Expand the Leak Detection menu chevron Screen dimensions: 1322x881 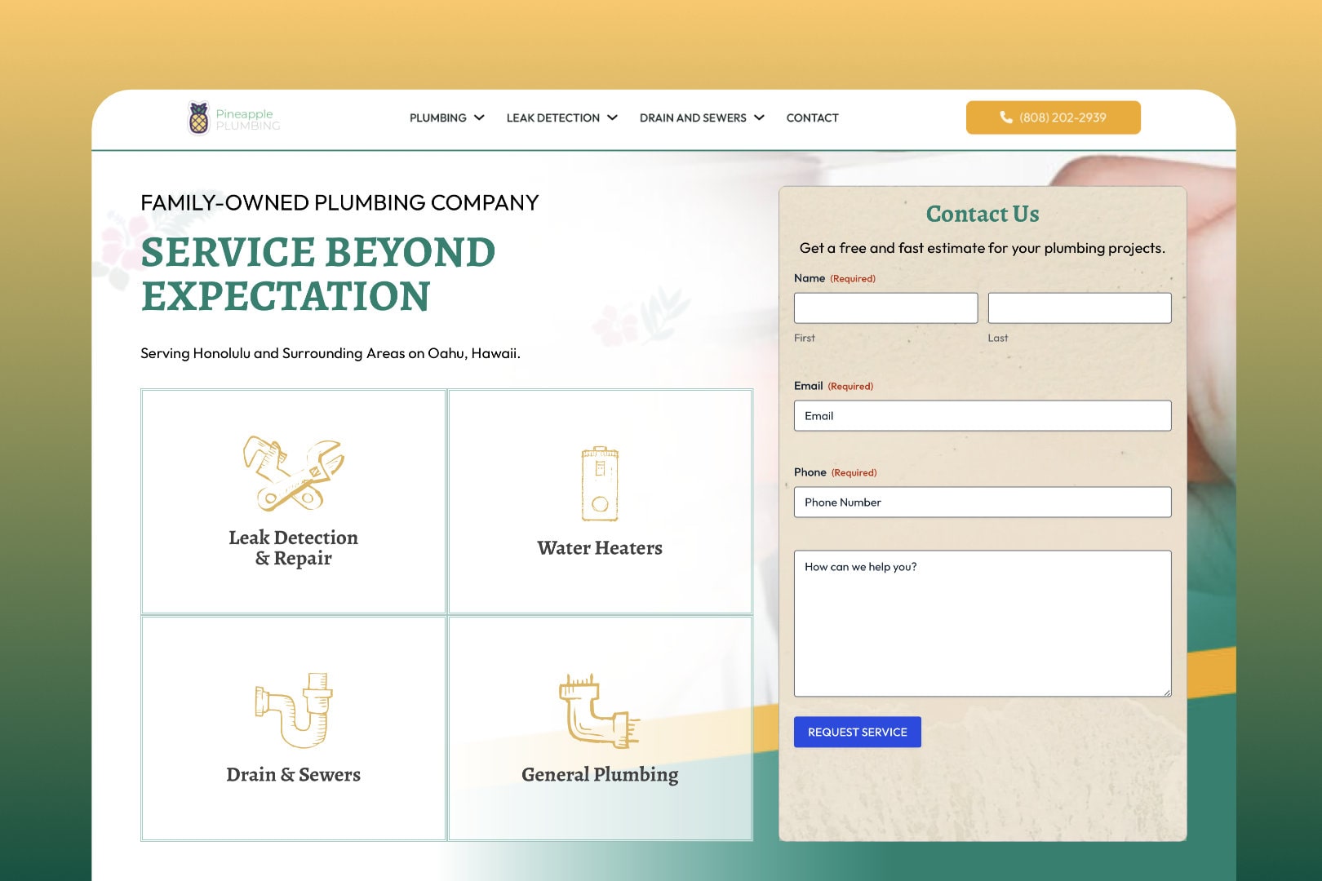point(612,117)
